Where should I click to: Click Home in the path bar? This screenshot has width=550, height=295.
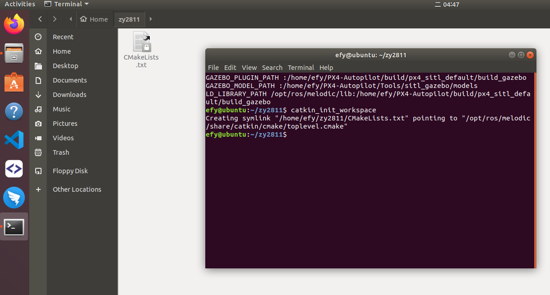coord(94,19)
